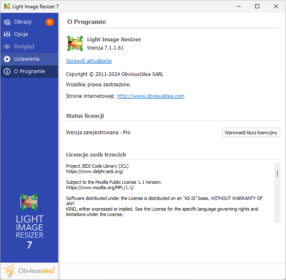Click Wprowadź klucz licencyjny button
This screenshot has height=280, width=286.
[x=251, y=133]
